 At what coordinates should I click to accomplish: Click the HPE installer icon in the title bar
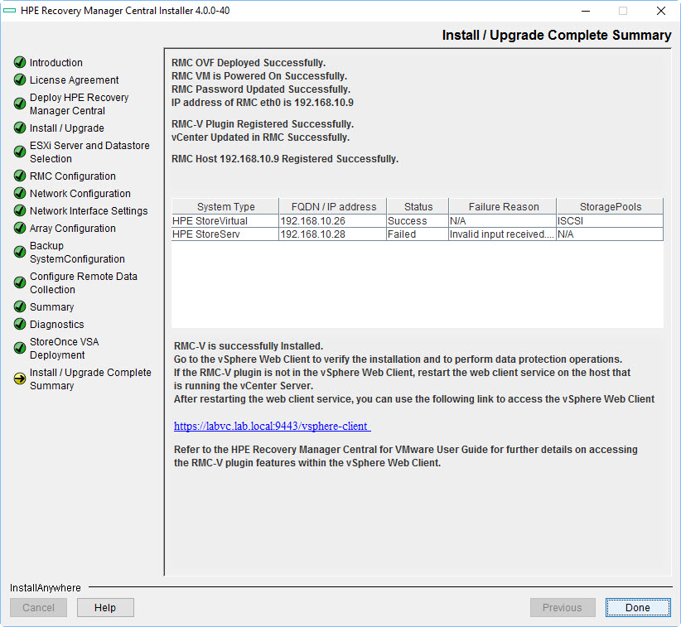coord(12,11)
